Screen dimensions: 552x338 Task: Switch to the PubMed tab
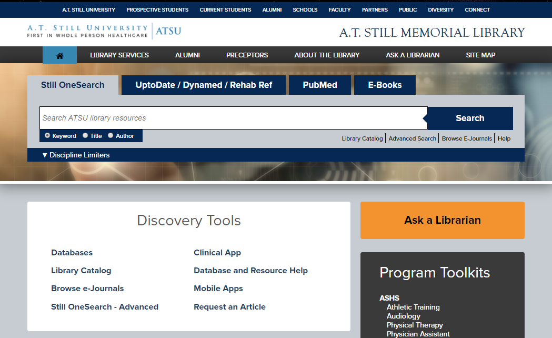click(319, 85)
